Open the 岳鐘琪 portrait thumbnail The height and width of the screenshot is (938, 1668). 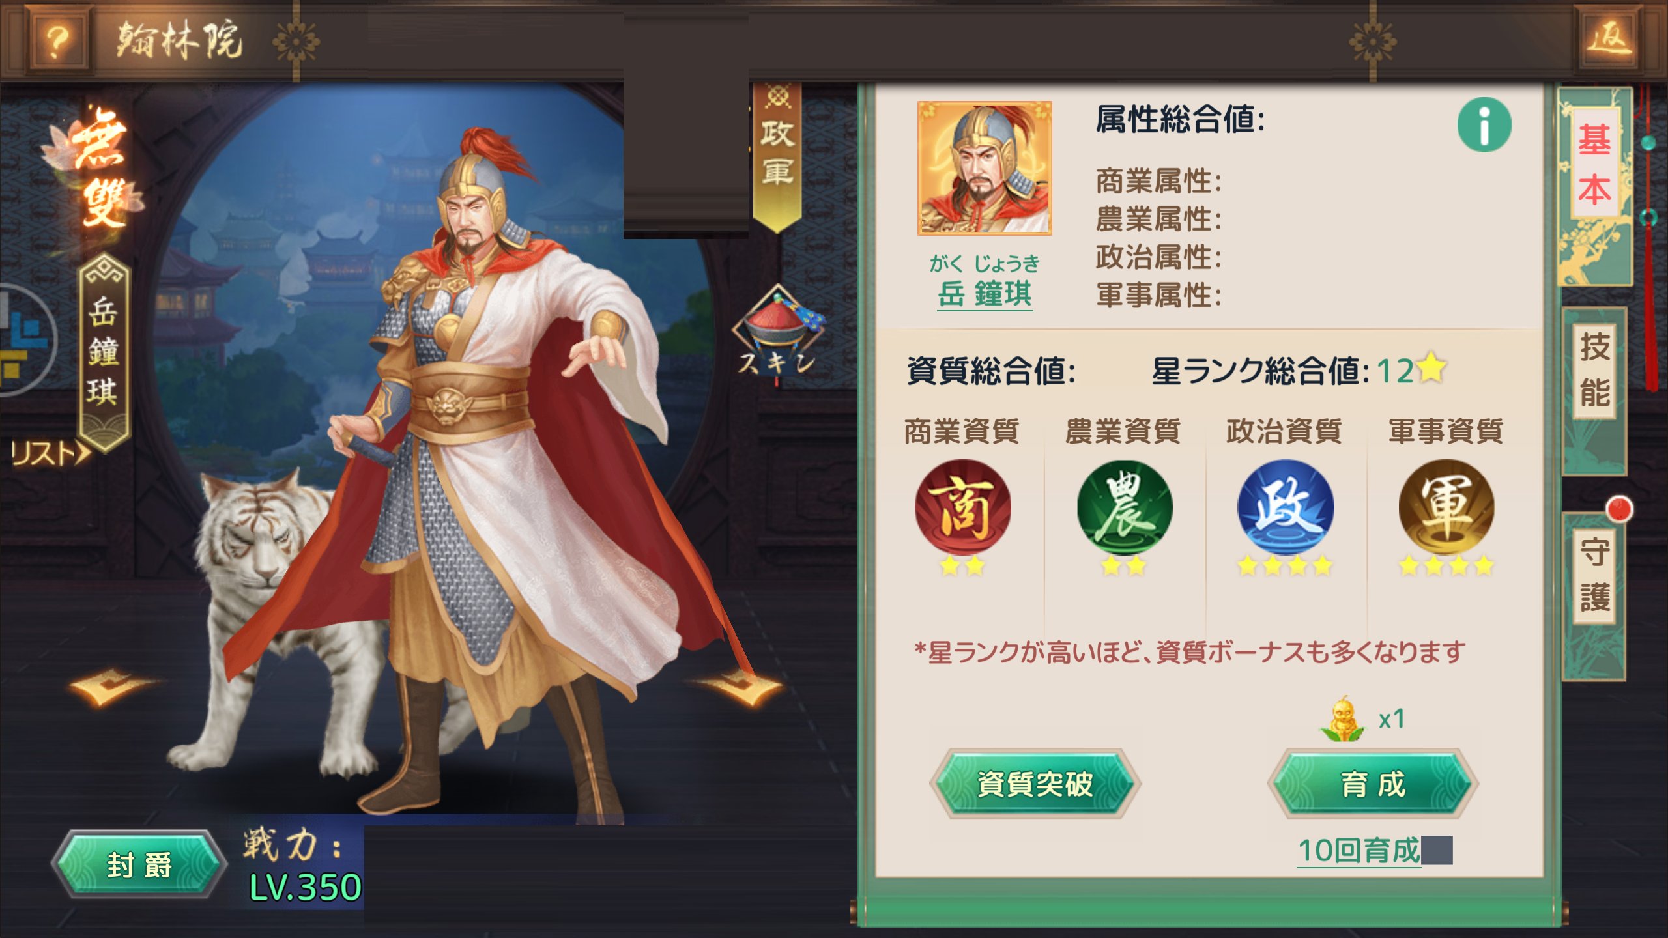[x=985, y=168]
